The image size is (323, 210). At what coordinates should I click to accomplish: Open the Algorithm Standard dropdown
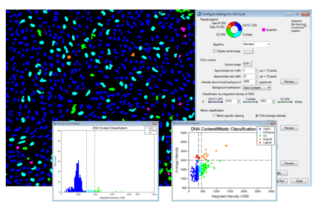[256, 45]
